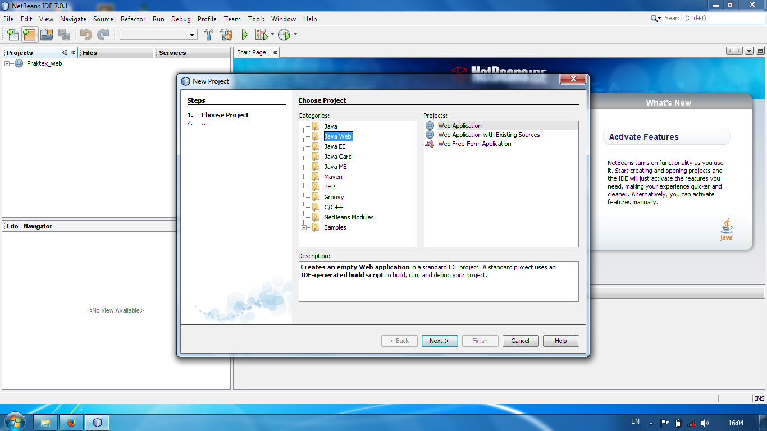Click the New Project toolbar icon
The height and width of the screenshot is (431, 767).
[29, 35]
